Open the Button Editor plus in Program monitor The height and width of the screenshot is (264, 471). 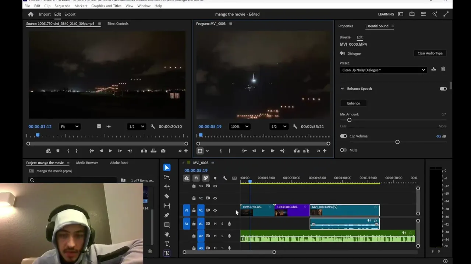[x=325, y=151]
